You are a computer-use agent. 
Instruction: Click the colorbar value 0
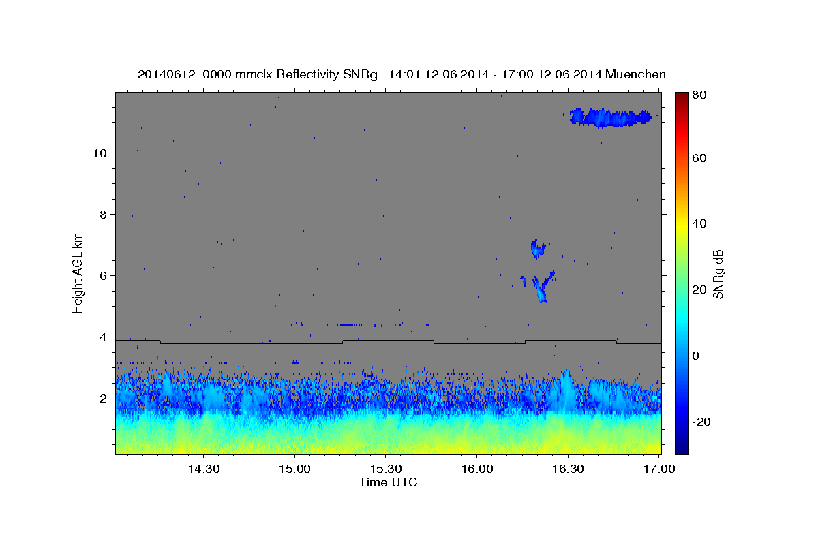[697, 356]
